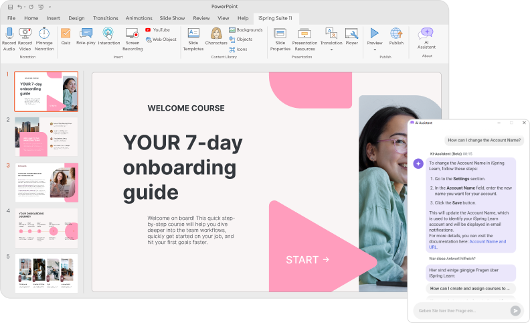Open the File menu
Viewport: 530px width, 323px height.
pos(11,18)
